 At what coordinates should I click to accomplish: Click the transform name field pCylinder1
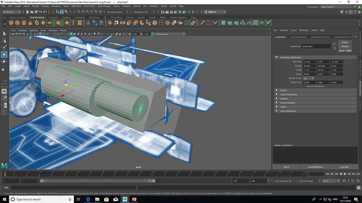point(316,46)
